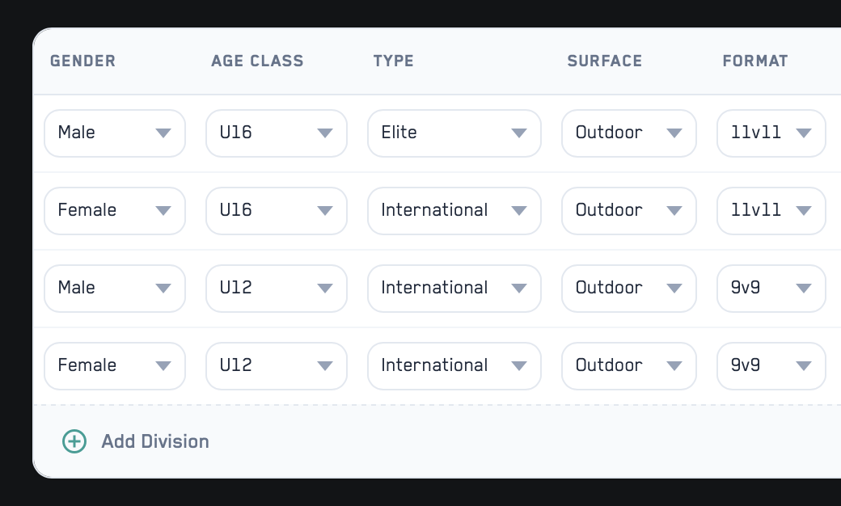Open Age Class dropdown in Female U12 row
Image resolution: width=841 pixels, height=506 pixels.
277,366
